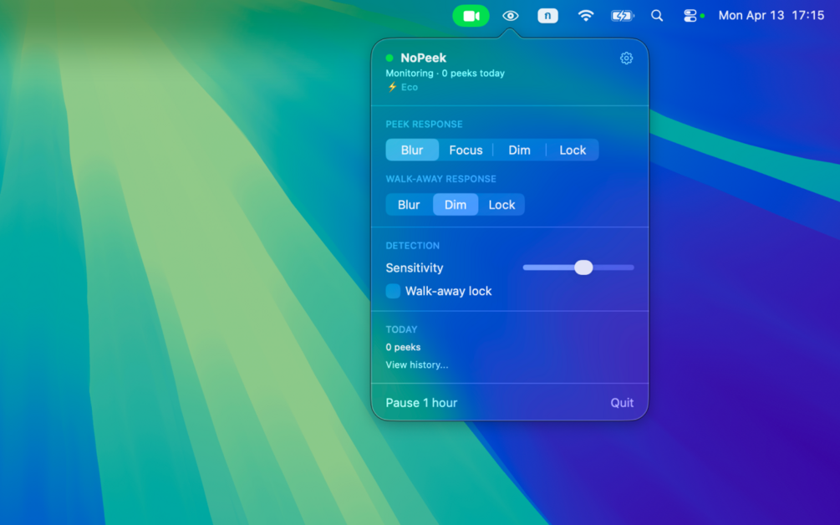Enable the Walk-away lock checkbox
This screenshot has height=525, width=840.
point(393,291)
